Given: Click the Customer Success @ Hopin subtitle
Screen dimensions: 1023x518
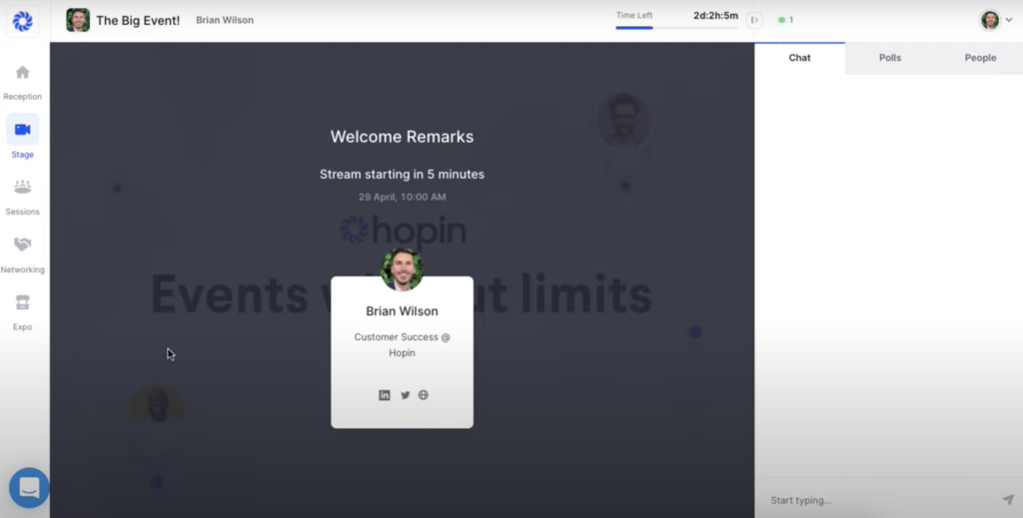Looking at the screenshot, I should (x=402, y=344).
